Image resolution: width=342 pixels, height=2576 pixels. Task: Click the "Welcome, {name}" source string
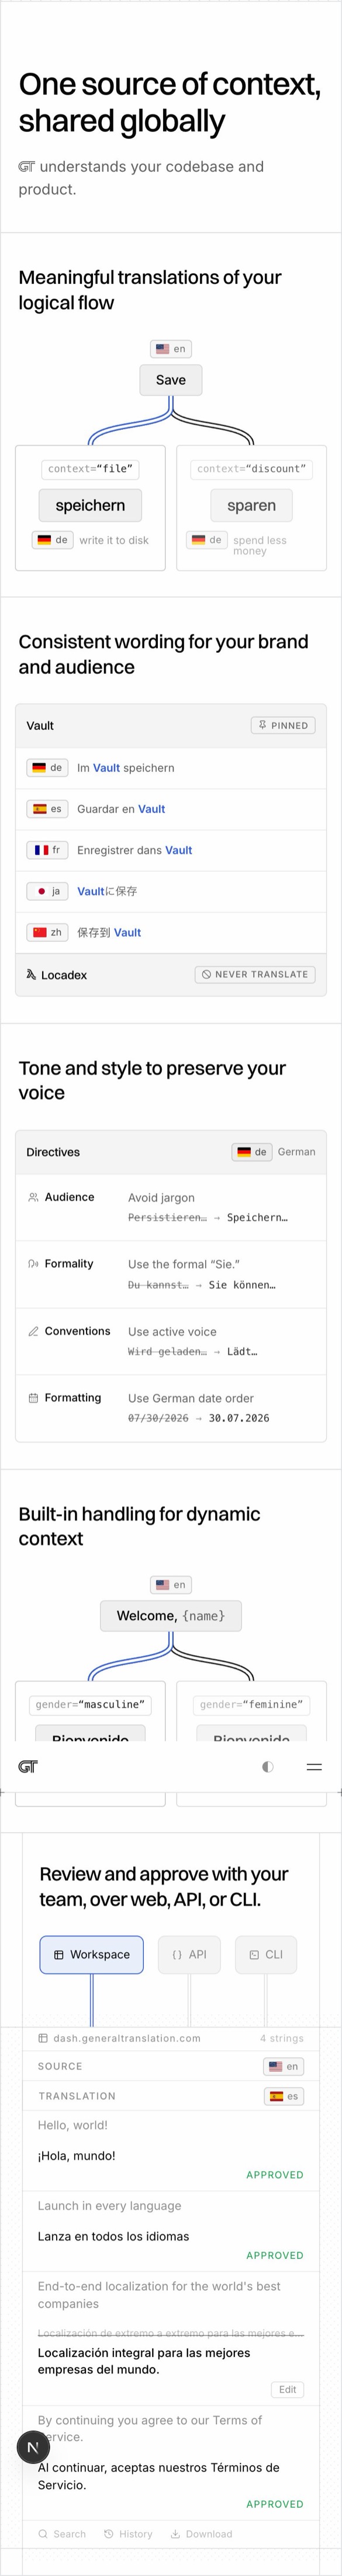coord(171,1616)
